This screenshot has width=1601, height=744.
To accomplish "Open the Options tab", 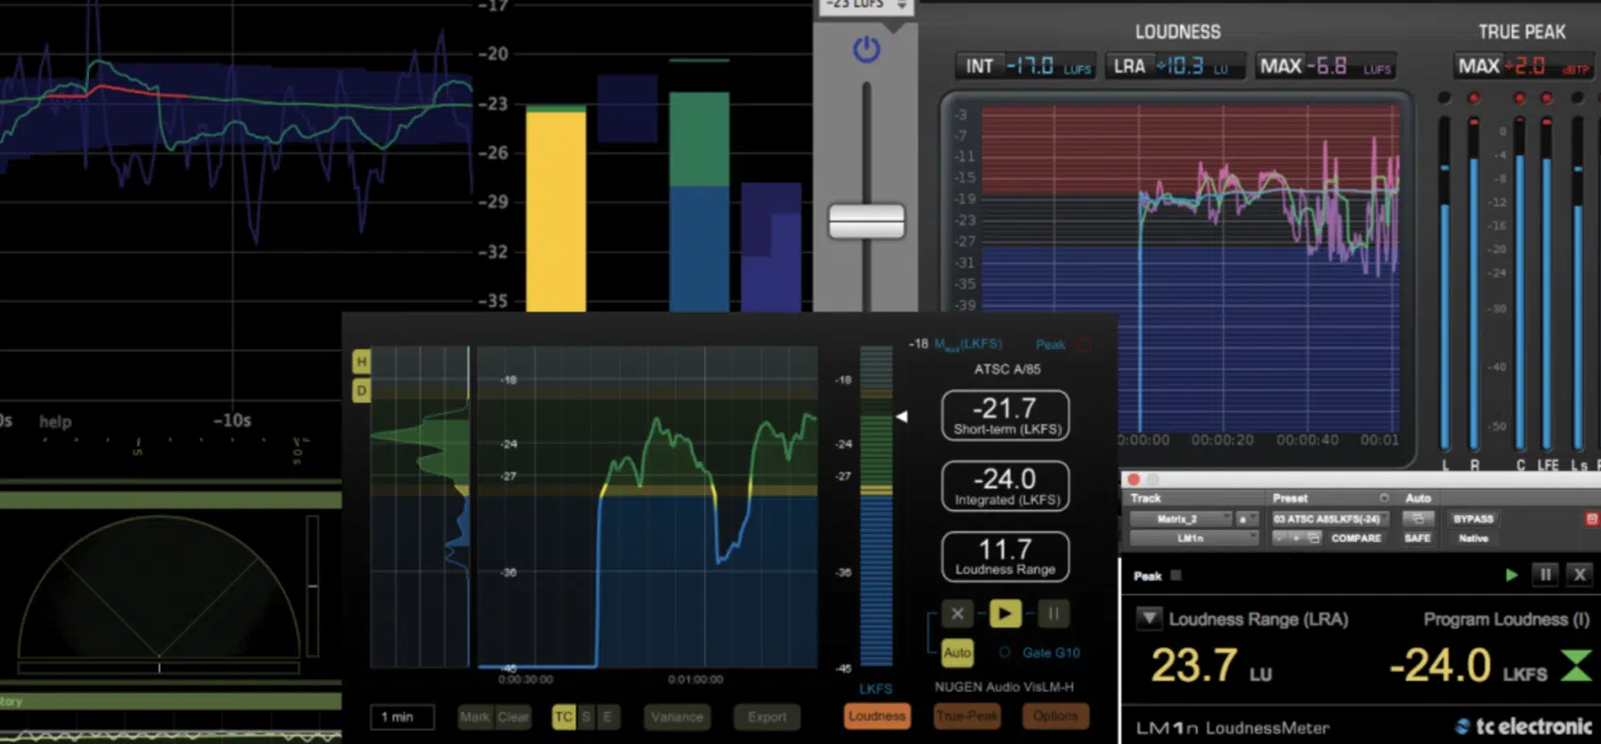I will [1055, 717].
